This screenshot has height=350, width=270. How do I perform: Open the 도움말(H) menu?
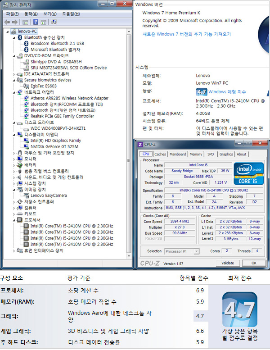pyautogui.click(x=71, y=14)
